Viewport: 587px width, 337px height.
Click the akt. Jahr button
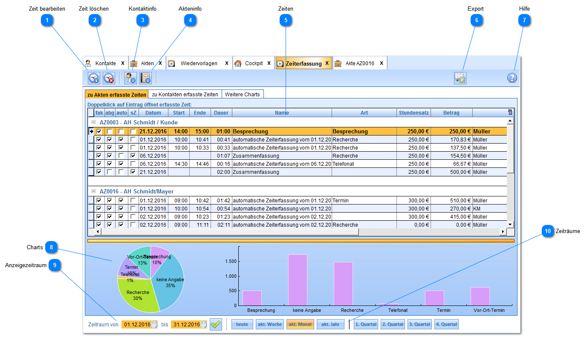pos(330,325)
